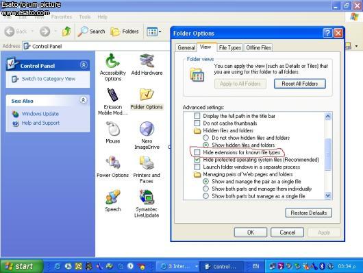
Task: Click the Advanced settings scrollbar thumb
Action: tap(328, 154)
